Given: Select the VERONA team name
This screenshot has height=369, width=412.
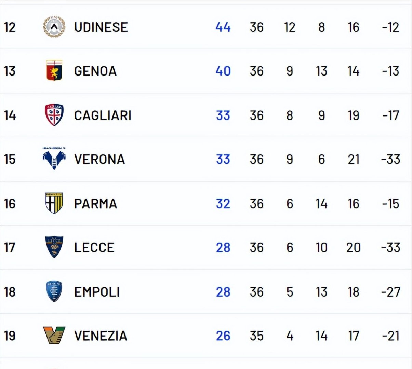Looking at the screenshot, I should click(x=99, y=160).
